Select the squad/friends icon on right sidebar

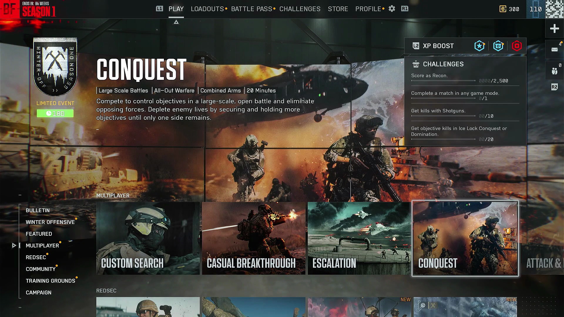(x=555, y=70)
